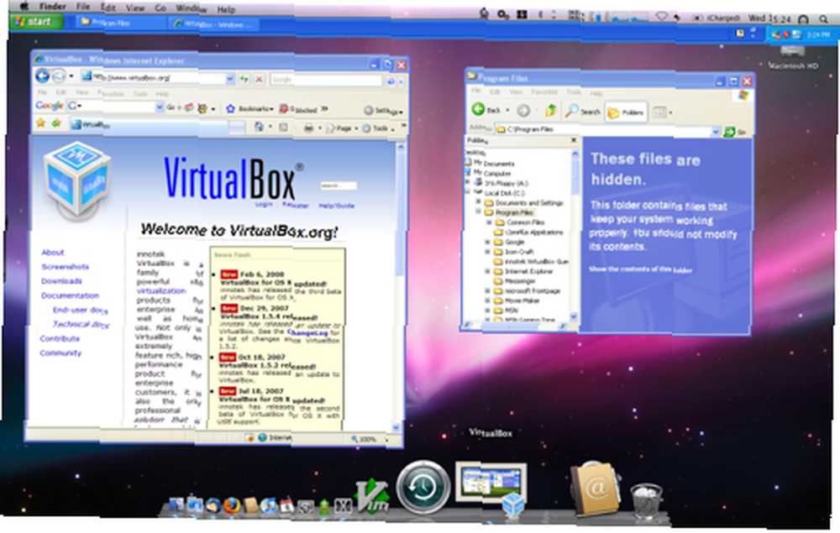840x533 pixels.
Task: Select Local Disk (C:) in the Folders tree
Action: pyautogui.click(x=505, y=193)
